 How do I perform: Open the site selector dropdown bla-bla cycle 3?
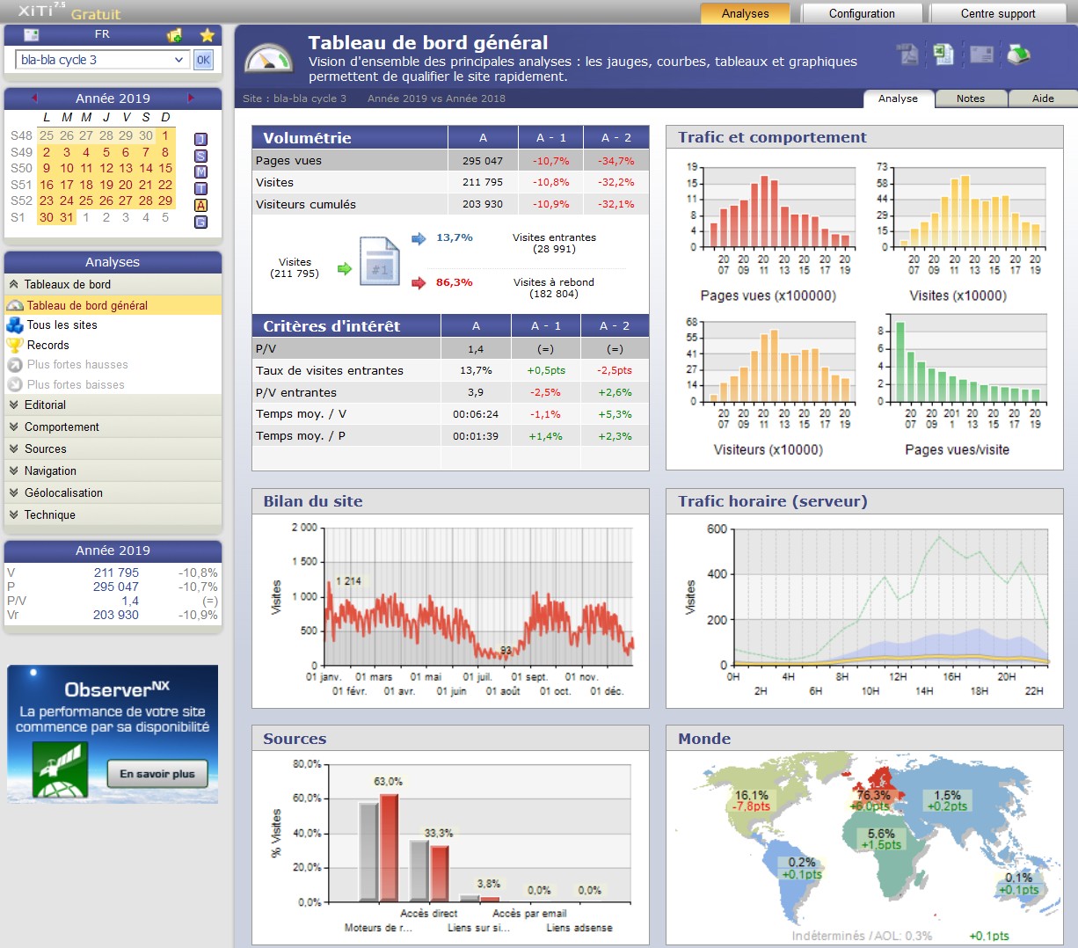point(102,60)
